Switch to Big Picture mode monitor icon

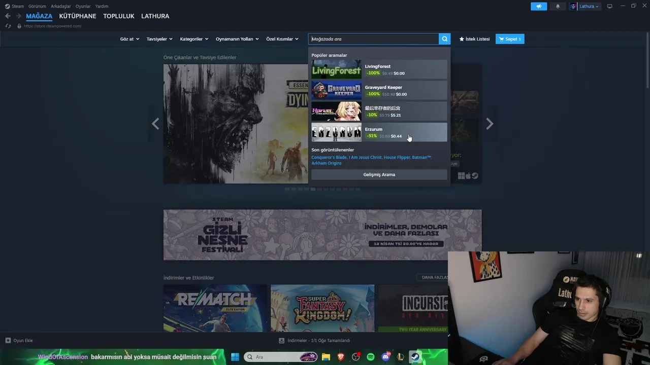[610, 6]
